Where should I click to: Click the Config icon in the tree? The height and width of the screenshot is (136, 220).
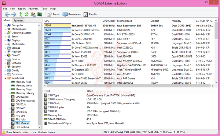(9, 71)
